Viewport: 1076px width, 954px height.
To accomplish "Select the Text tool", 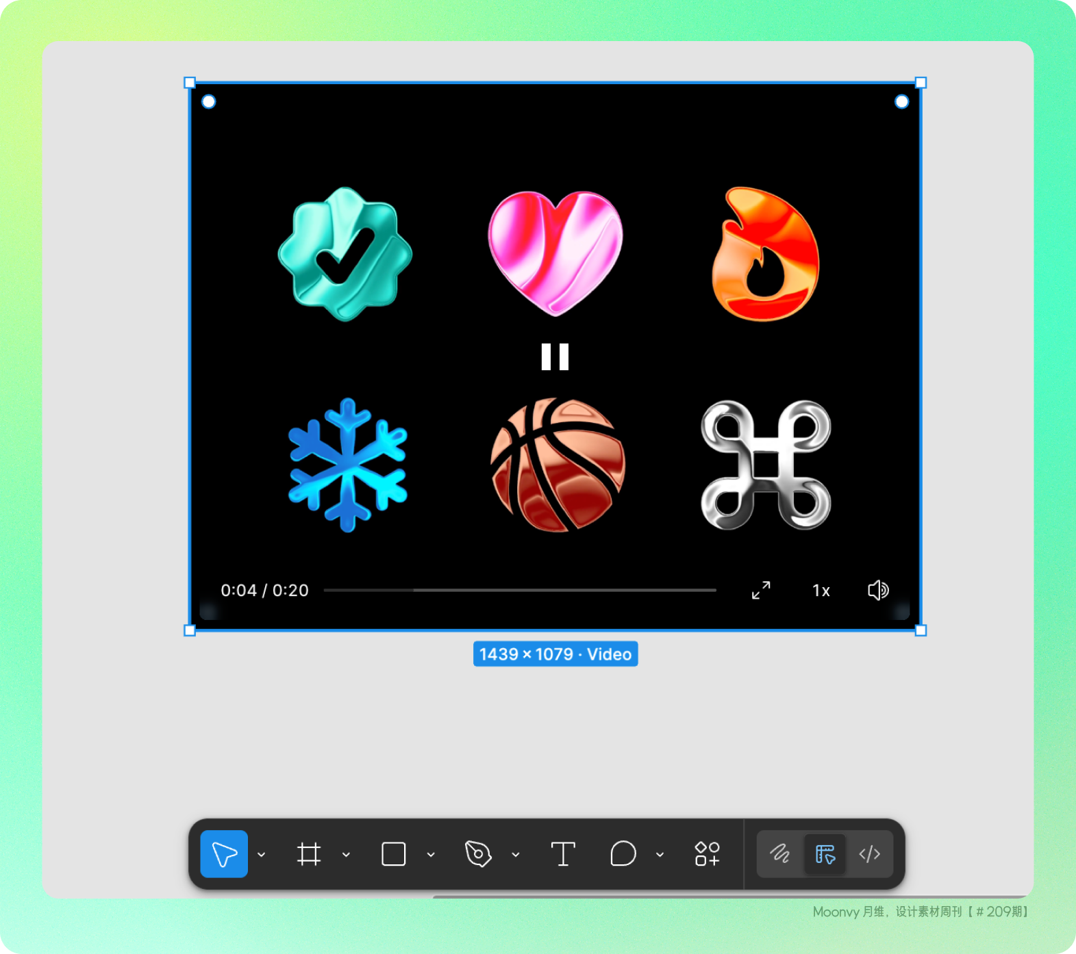I will pos(563,854).
